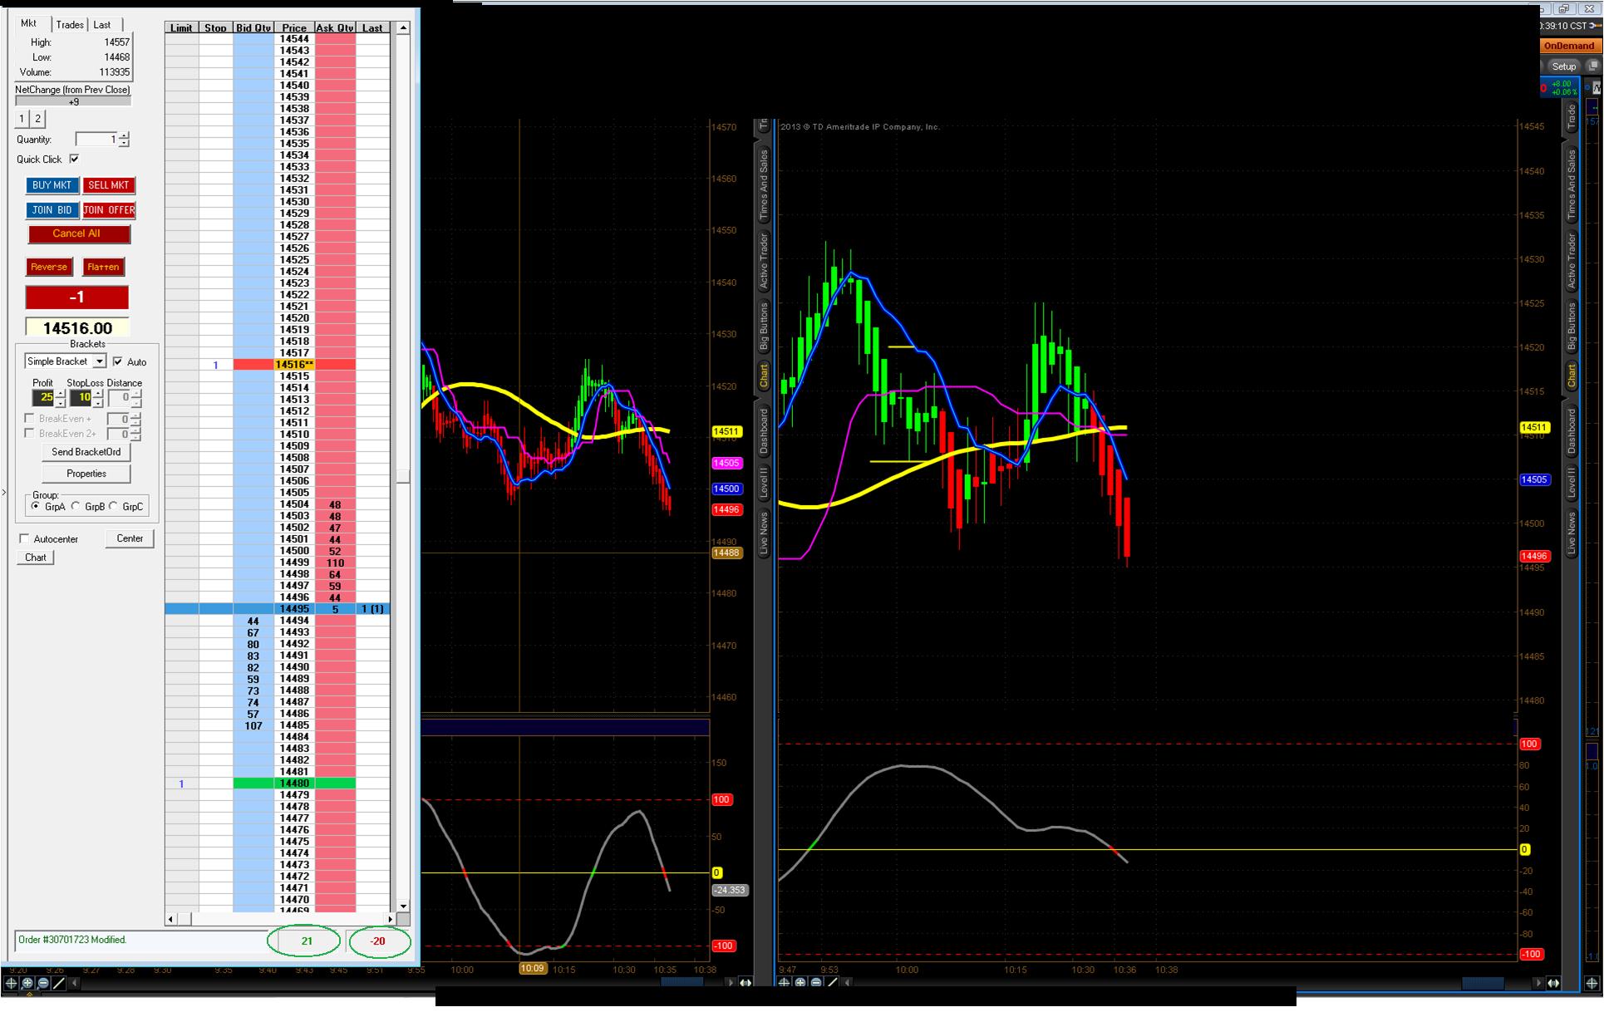This screenshot has width=1604, height=1017.
Task: Click the SELL MKT button
Action: click(x=109, y=185)
